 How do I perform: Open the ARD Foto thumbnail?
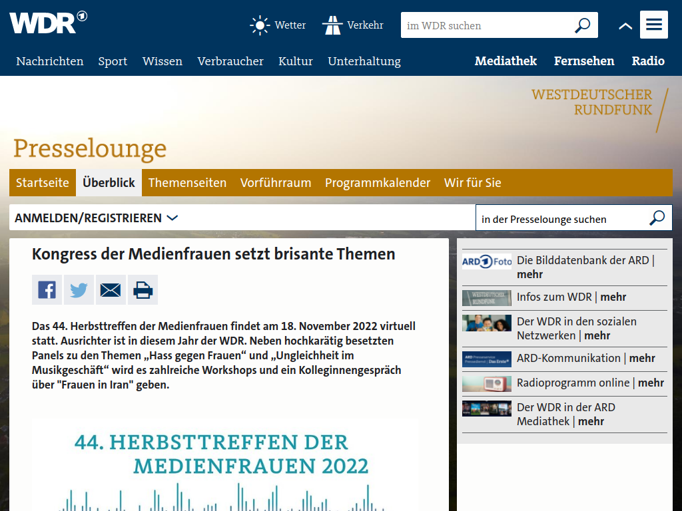[487, 261]
